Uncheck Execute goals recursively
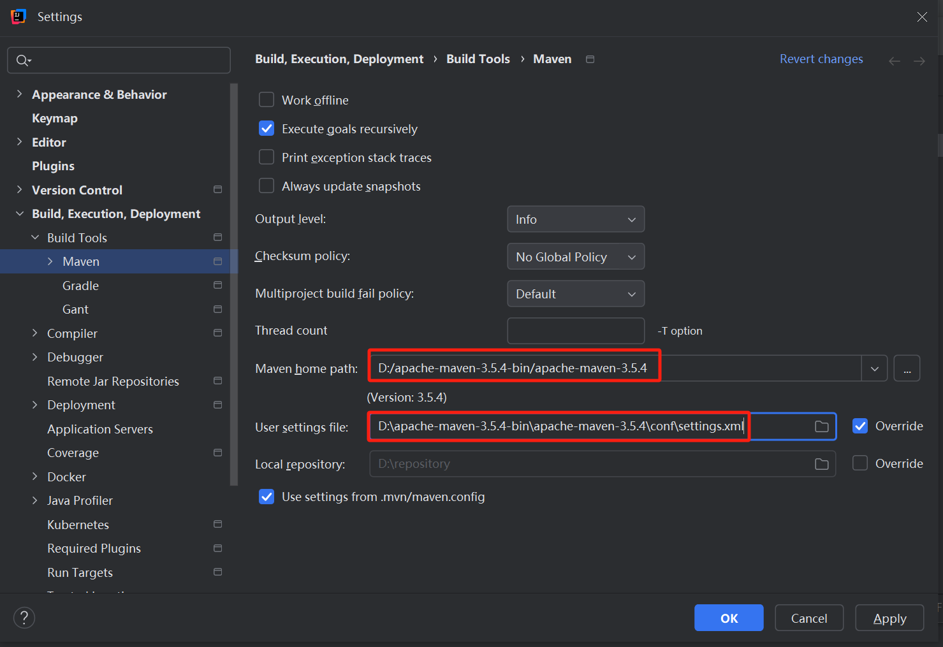943x647 pixels. click(267, 129)
